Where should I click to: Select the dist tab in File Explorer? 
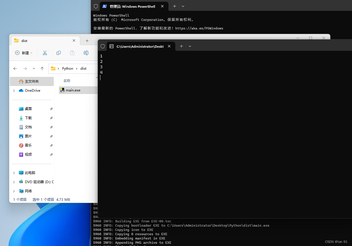45,41
